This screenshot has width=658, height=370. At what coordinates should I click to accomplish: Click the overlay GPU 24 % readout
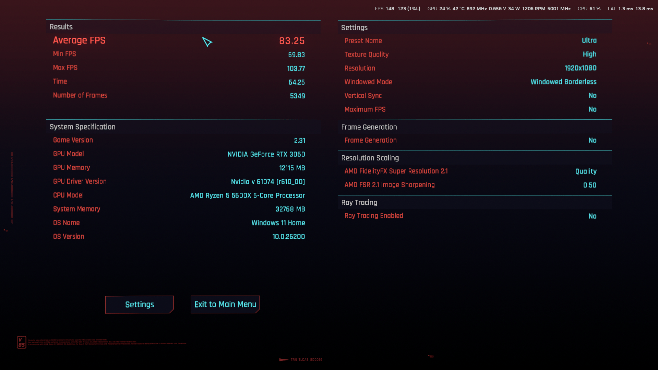pyautogui.click(x=439, y=9)
